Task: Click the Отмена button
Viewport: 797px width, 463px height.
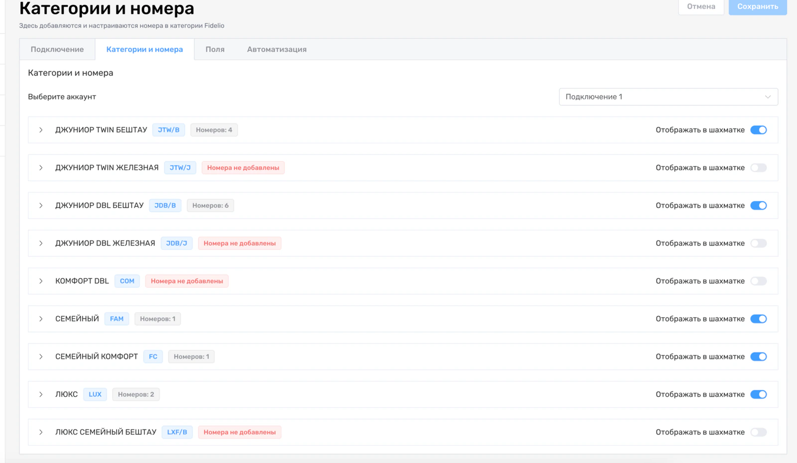Action: (701, 7)
